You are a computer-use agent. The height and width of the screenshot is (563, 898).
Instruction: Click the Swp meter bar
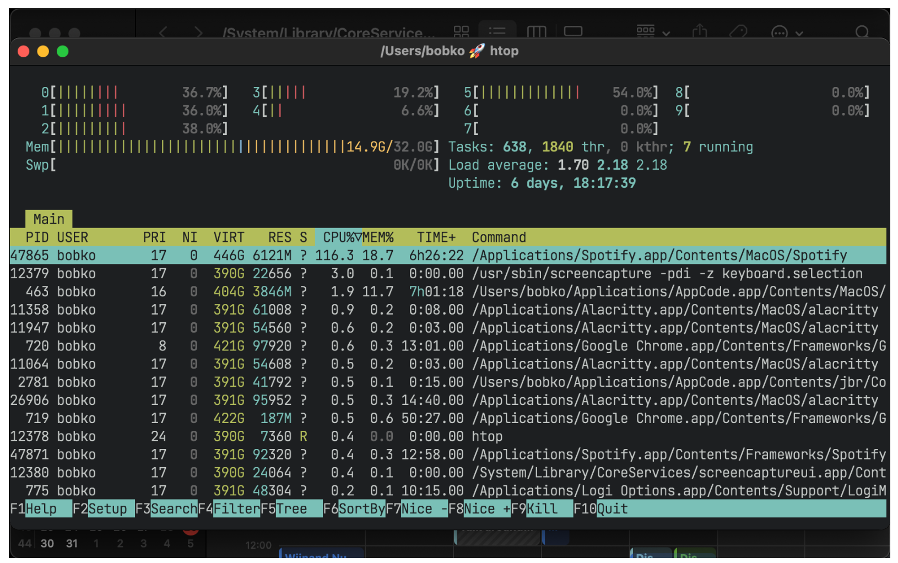coord(232,165)
